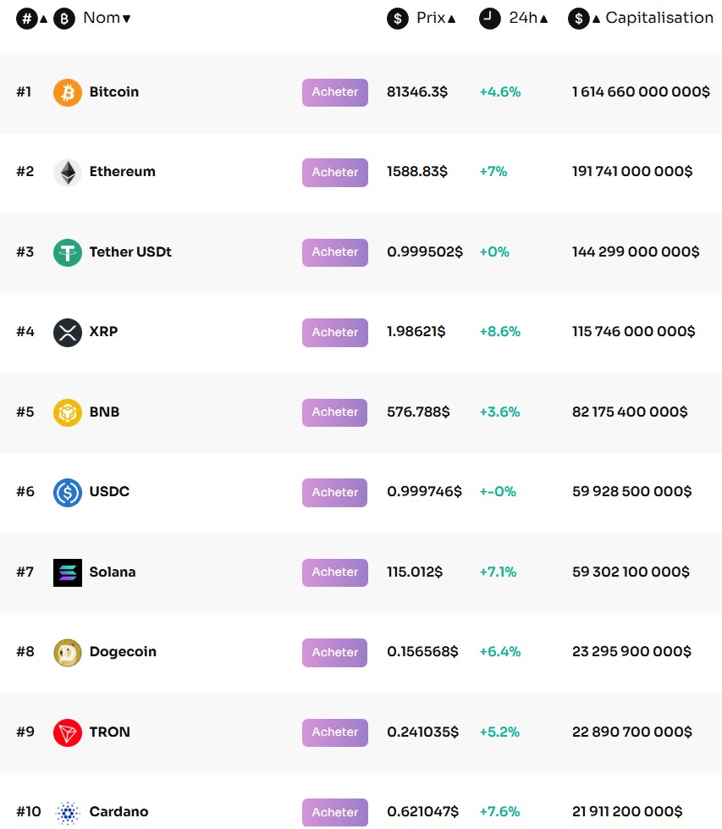Click the +8.6% change value for XRP

(x=499, y=332)
